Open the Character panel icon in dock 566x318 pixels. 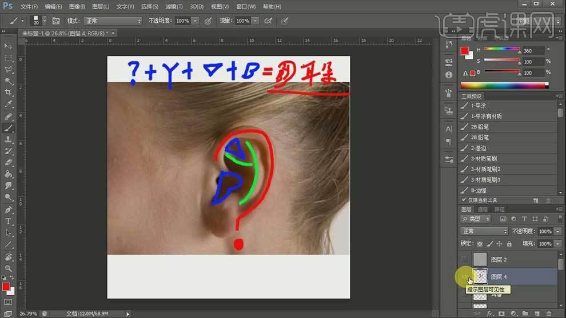click(449, 128)
